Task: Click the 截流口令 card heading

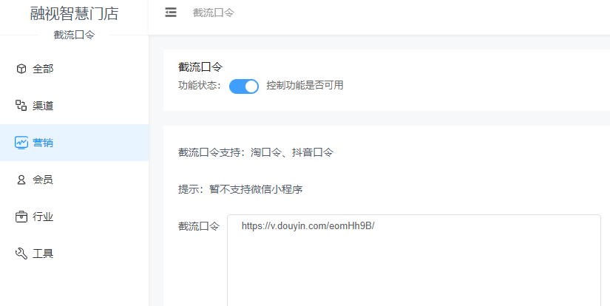Action: (x=200, y=67)
